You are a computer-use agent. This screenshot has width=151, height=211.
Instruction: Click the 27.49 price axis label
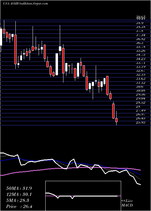tap(140, 110)
